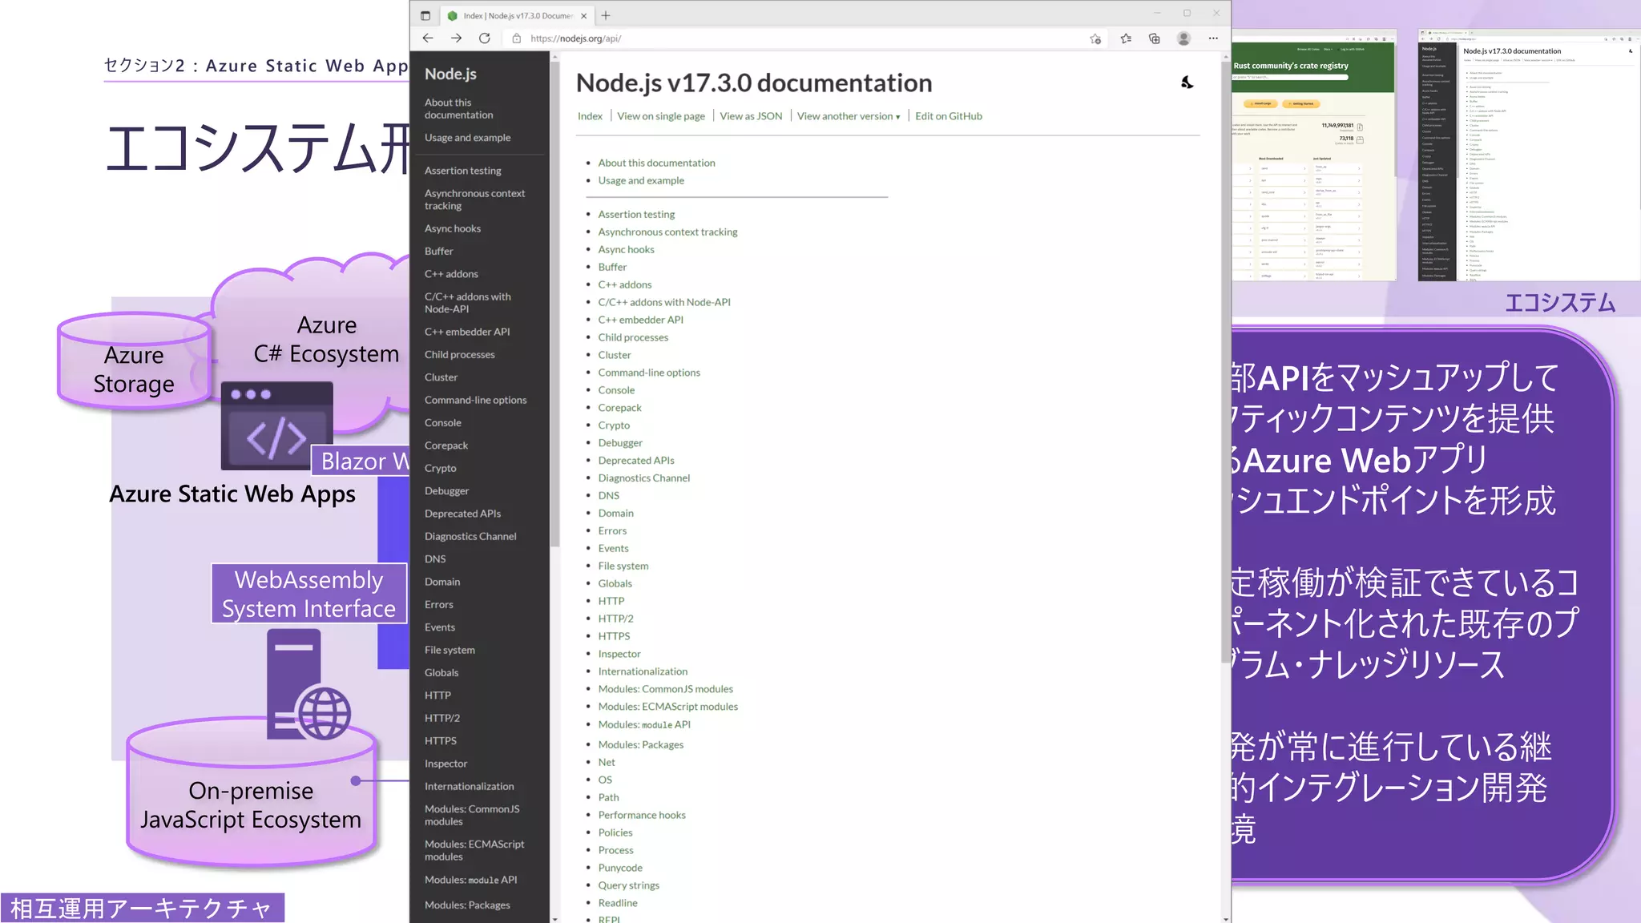Open the tab actions menu icon
Screen dimensions: 1641x923
tap(425, 15)
